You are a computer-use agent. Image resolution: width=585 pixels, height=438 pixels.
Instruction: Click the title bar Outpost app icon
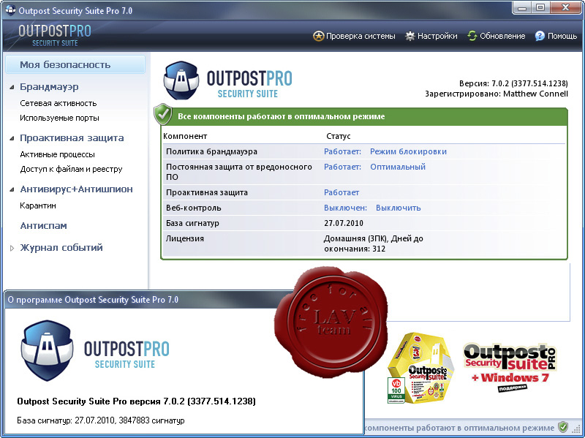pyautogui.click(x=10, y=10)
